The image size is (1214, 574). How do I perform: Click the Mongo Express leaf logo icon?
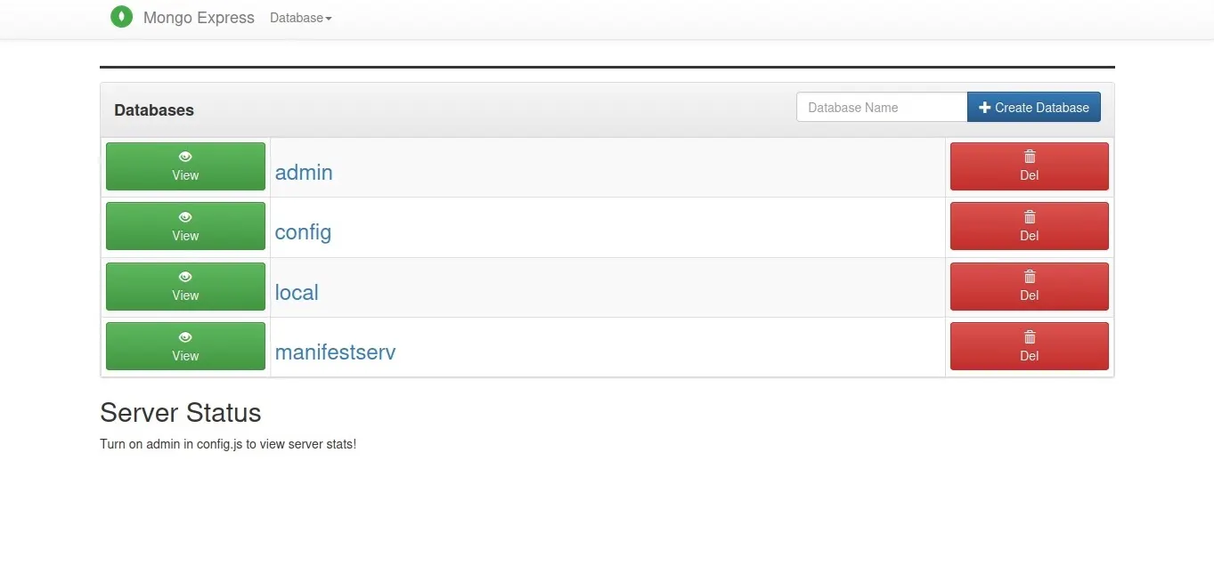pos(121,17)
